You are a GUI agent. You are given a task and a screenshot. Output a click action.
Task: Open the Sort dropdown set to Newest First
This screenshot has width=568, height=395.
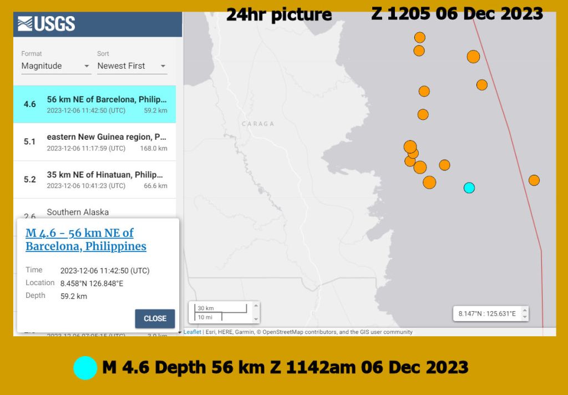click(x=131, y=66)
